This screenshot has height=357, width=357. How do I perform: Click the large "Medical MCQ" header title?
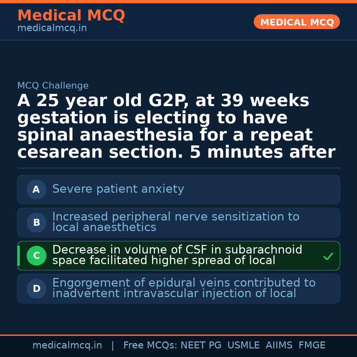pyautogui.click(x=71, y=16)
